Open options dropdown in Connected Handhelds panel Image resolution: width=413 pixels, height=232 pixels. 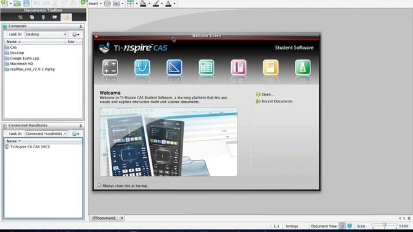tap(76, 134)
